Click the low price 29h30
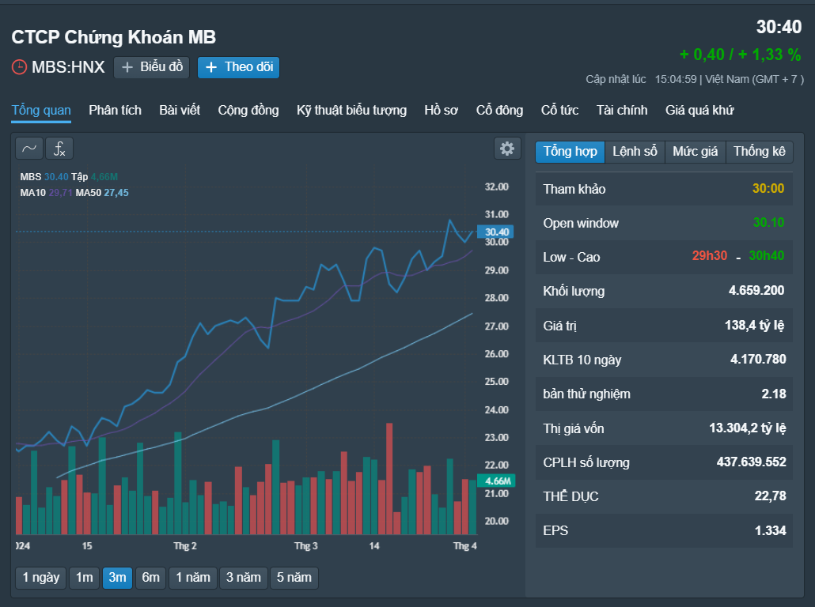 (x=710, y=256)
